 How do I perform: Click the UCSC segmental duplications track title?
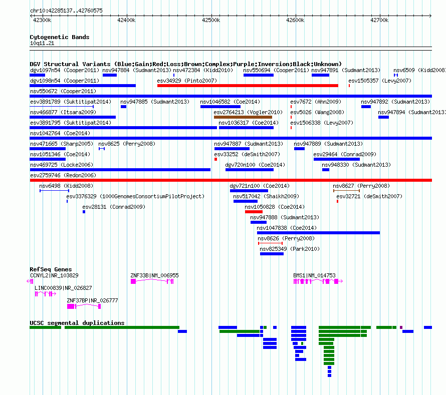[x=77, y=323]
